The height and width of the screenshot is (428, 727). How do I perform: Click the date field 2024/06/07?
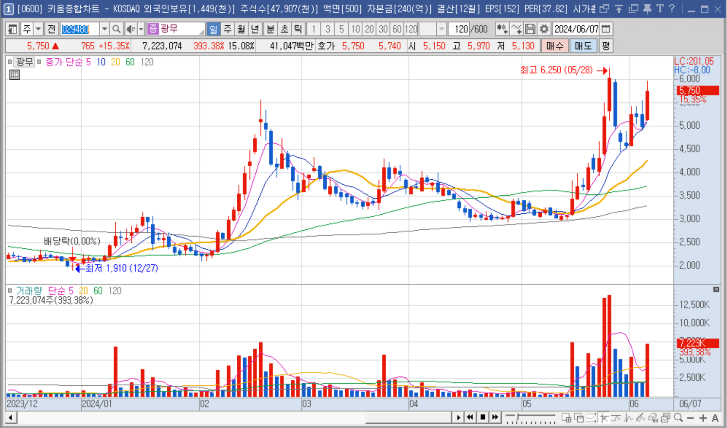point(576,29)
